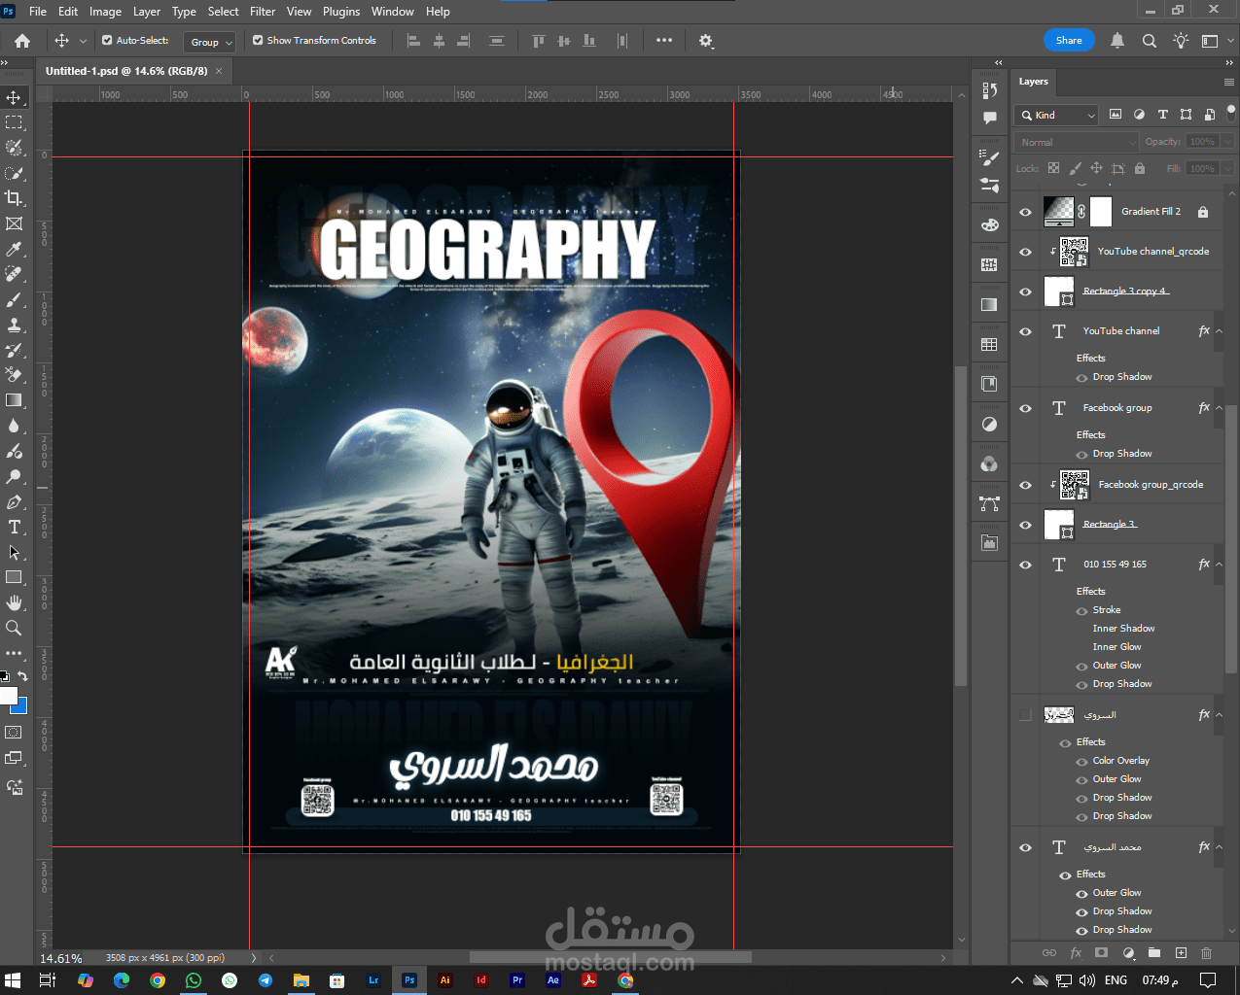Screen dimensions: 1240x995
Task: Click the foreground color swatch
Action: click(x=9, y=696)
